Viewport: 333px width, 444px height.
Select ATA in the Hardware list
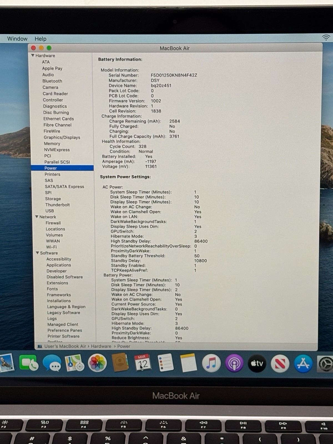coord(46,62)
